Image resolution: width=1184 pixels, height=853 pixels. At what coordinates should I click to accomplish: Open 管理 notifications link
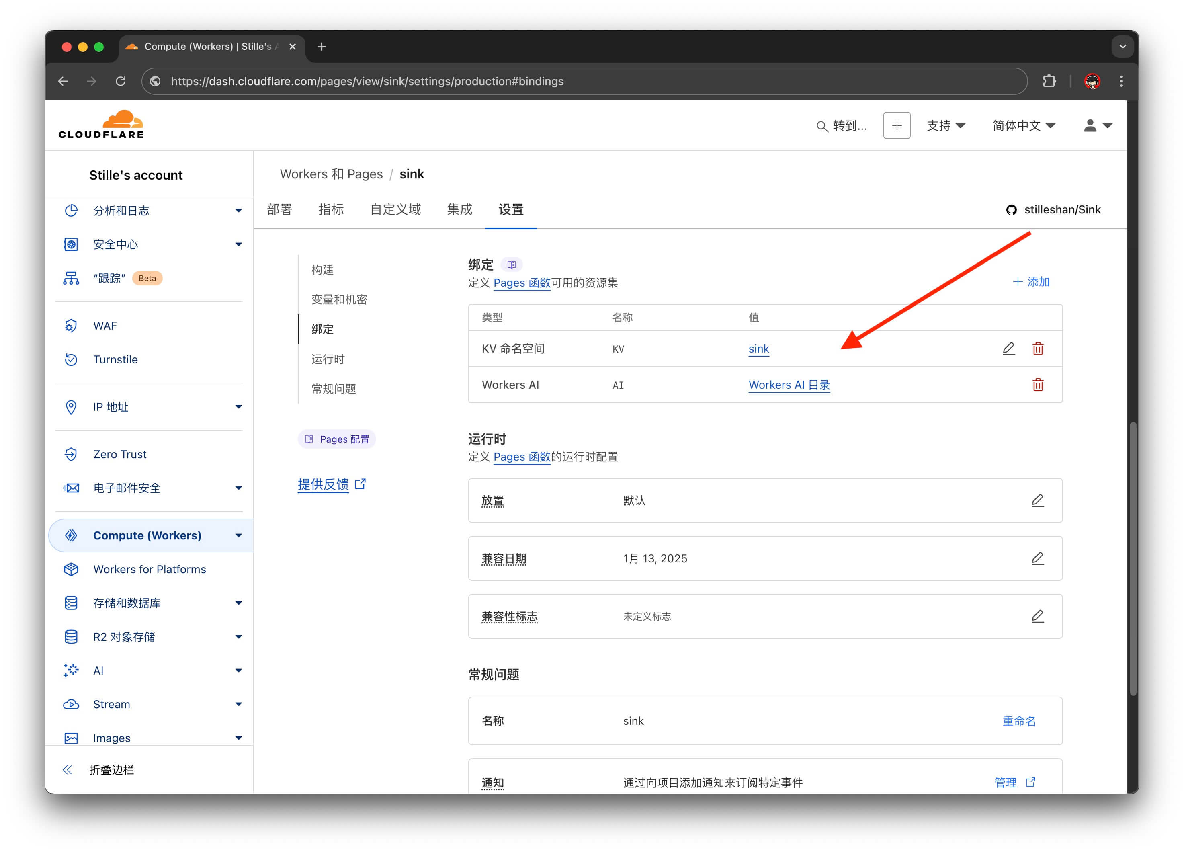coord(1014,782)
